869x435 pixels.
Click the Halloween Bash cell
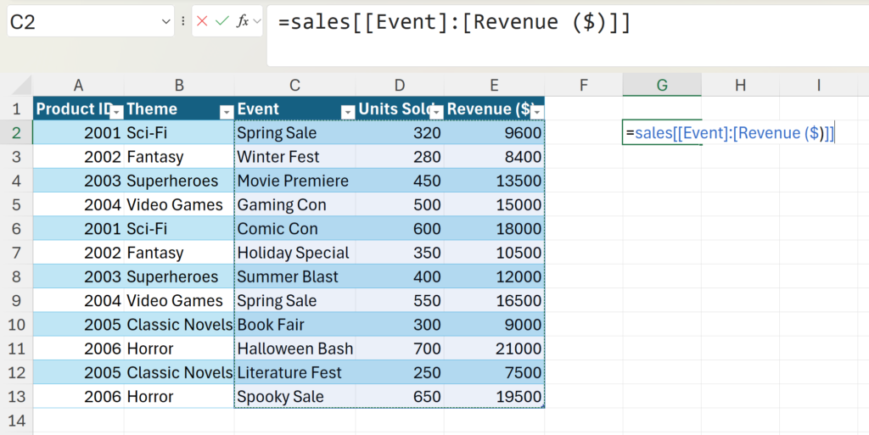(x=294, y=349)
